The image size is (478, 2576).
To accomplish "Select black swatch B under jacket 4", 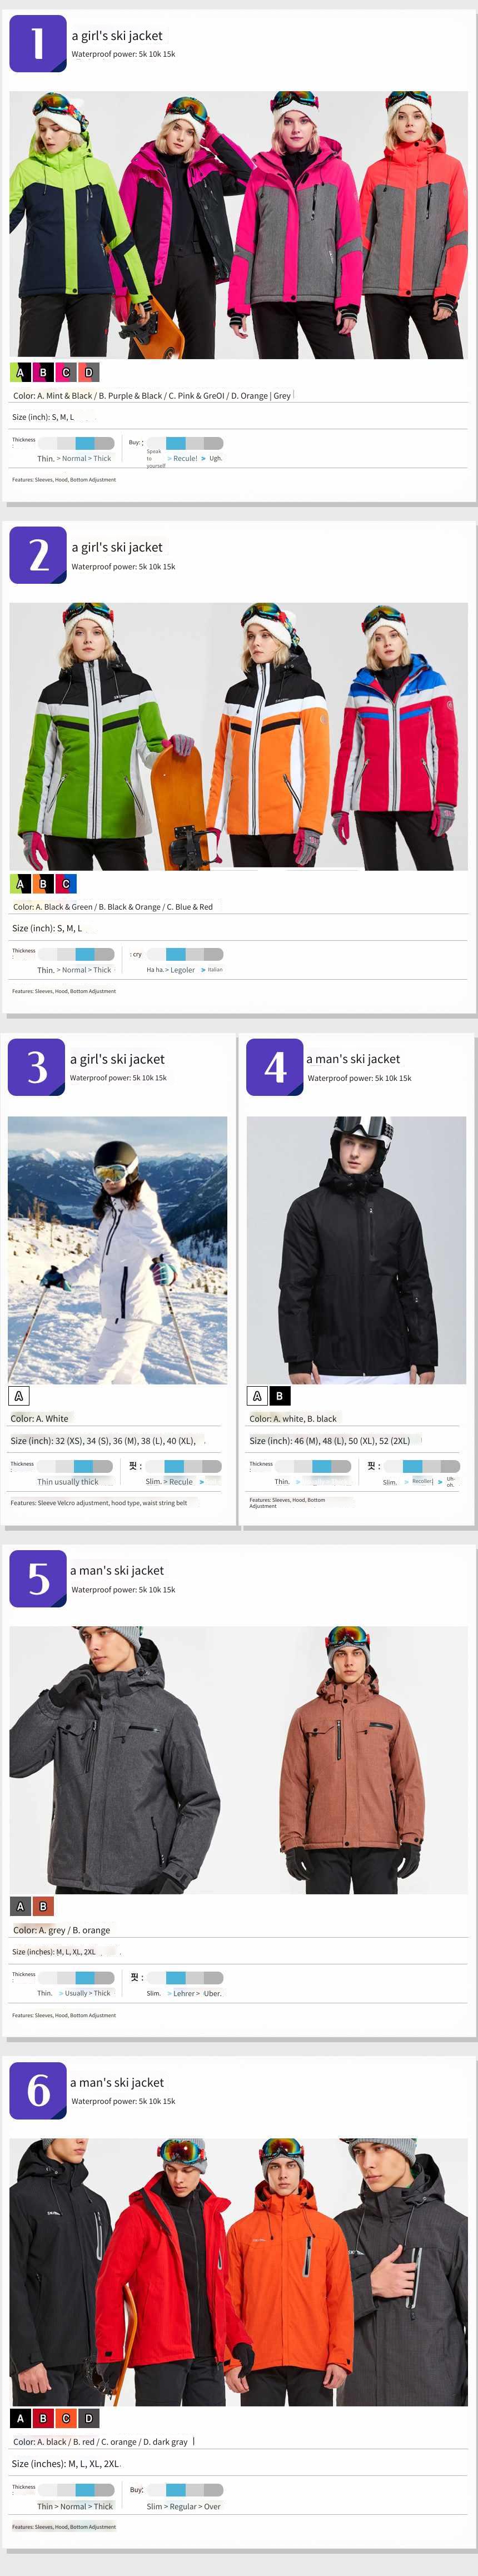I will [280, 1396].
